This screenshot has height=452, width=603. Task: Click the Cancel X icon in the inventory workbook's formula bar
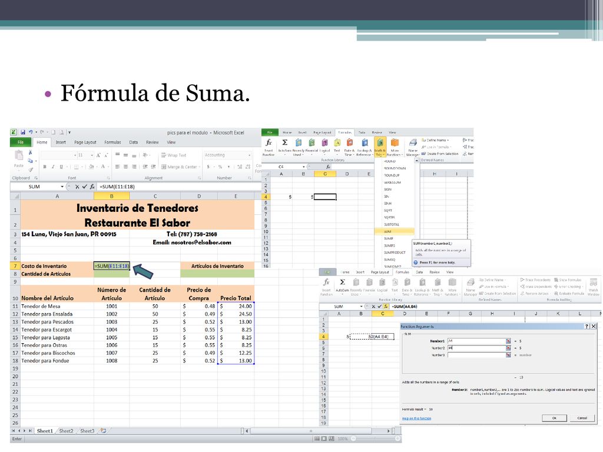point(77,187)
